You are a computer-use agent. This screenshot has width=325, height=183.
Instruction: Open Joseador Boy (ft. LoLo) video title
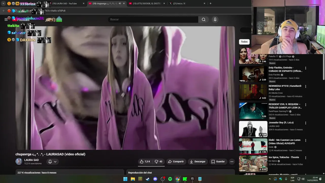pos(281,123)
